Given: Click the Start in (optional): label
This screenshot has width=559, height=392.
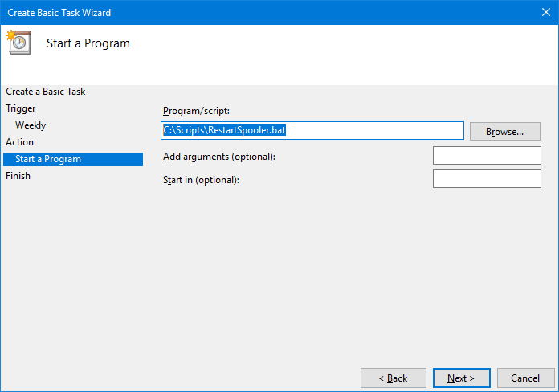Looking at the screenshot, I should pyautogui.click(x=201, y=180).
